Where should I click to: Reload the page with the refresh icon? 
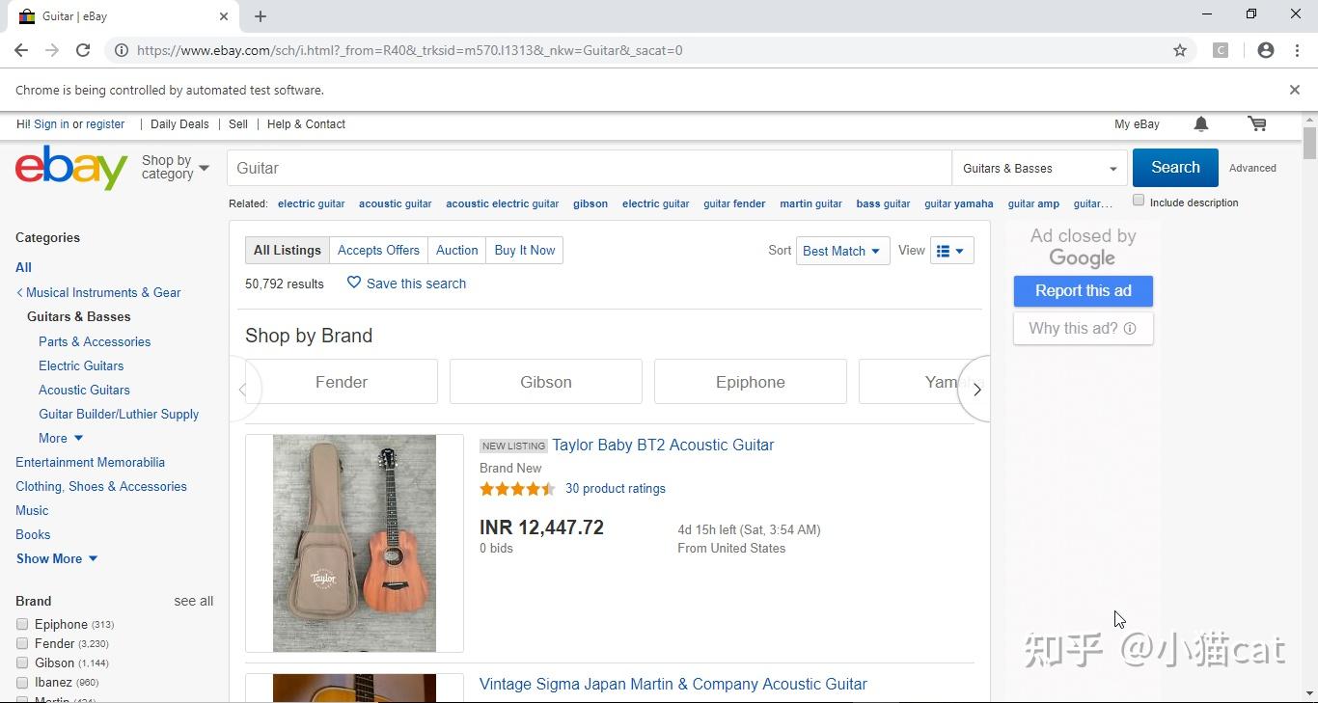click(x=83, y=50)
